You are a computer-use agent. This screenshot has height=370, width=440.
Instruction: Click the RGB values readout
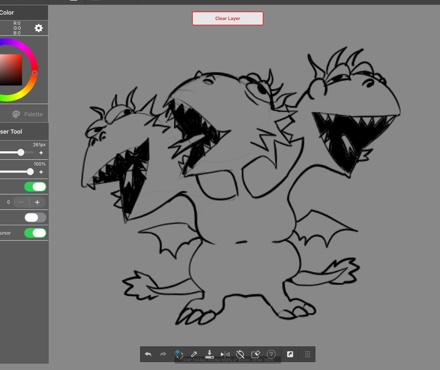[17, 28]
